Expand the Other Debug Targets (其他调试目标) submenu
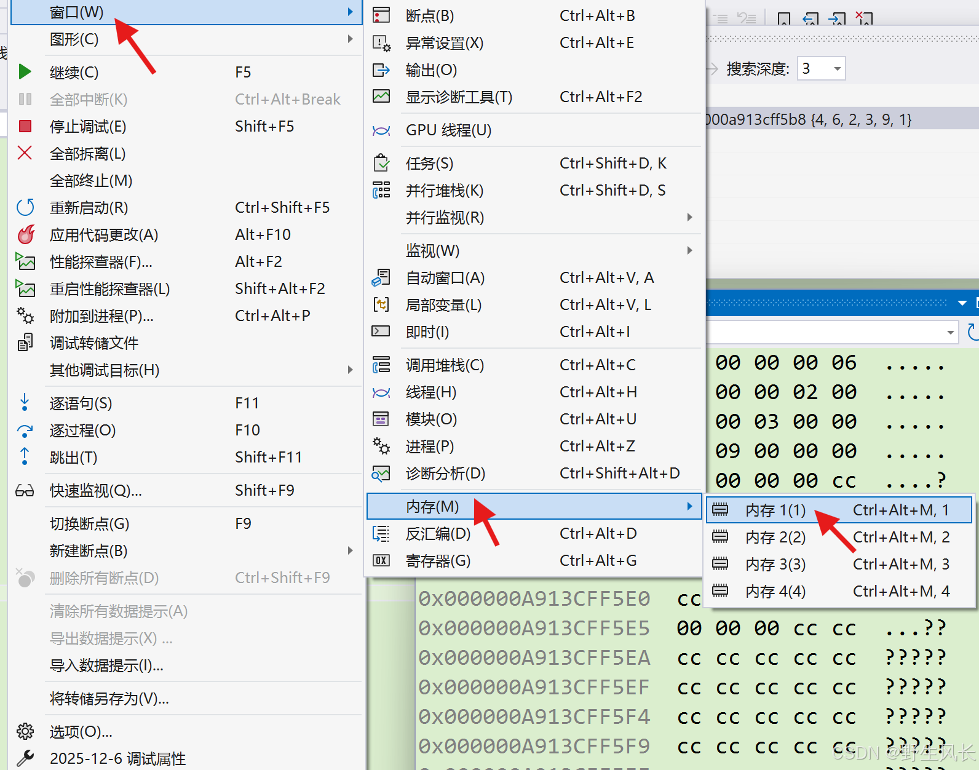This screenshot has width=979, height=770. coord(350,370)
